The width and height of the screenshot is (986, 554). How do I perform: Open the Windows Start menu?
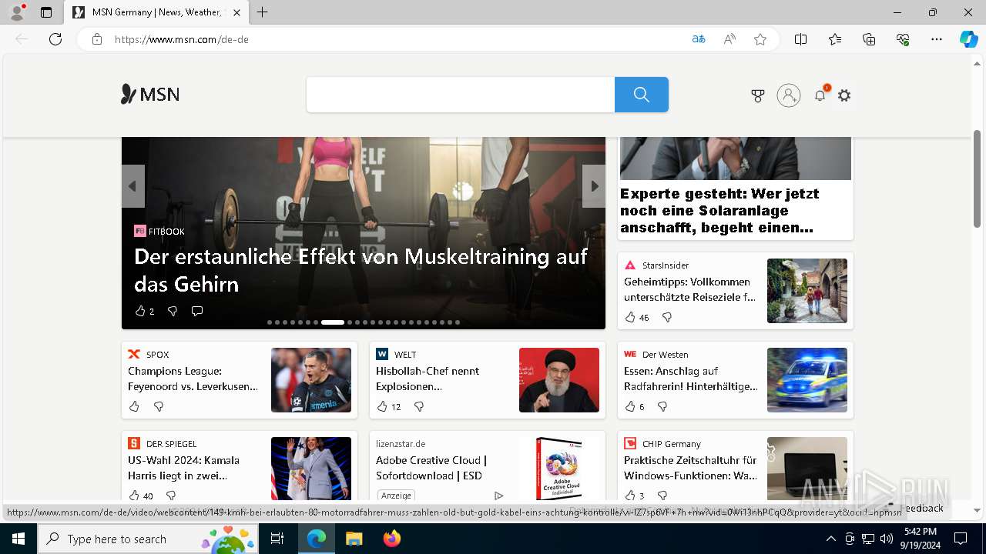pos(18,539)
